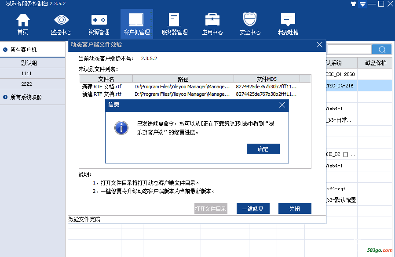Image resolution: width=395 pixels, height=257 pixels.
Task: Open 安全中心 shield icon
Action: pos(250,24)
